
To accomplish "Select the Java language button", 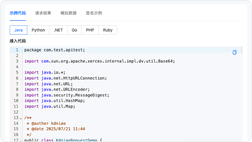I will (19, 30).
